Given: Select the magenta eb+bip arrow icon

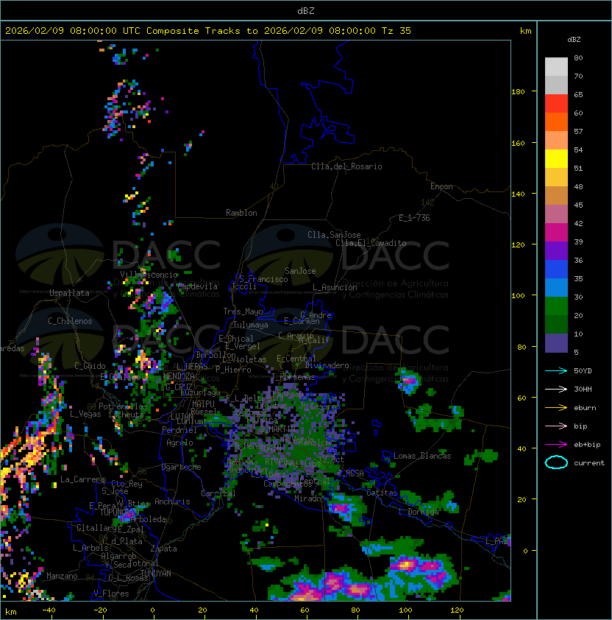Looking at the screenshot, I should pos(556,445).
